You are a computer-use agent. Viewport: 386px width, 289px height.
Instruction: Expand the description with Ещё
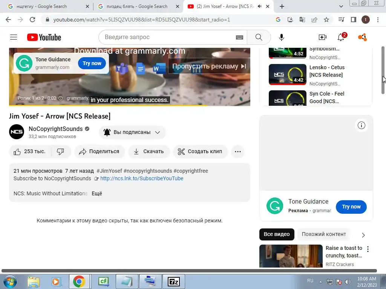pyautogui.click(x=97, y=194)
